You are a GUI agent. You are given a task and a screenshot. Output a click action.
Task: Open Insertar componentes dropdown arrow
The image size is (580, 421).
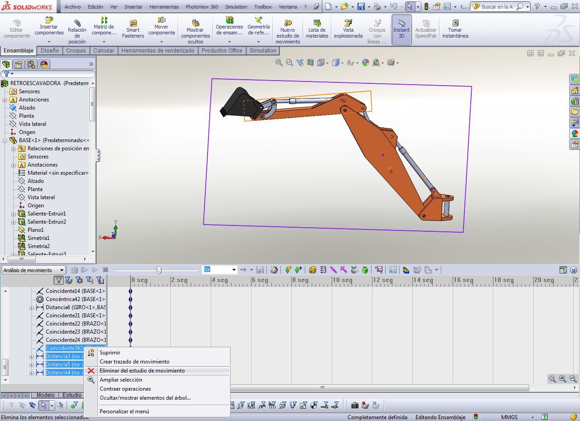49,42
